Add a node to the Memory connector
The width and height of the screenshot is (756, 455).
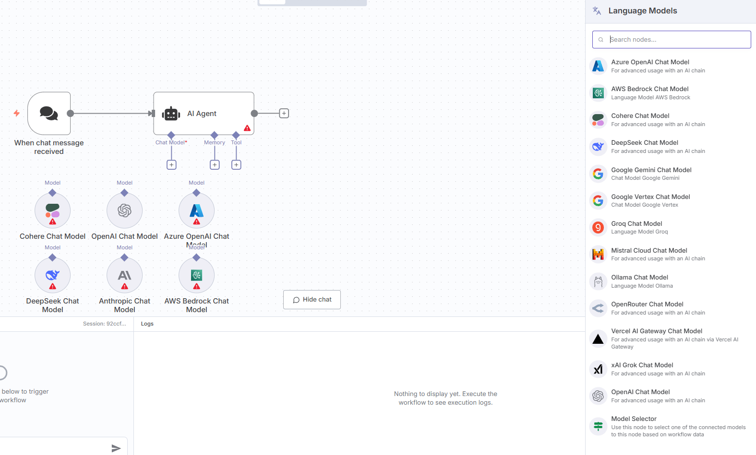coord(215,165)
